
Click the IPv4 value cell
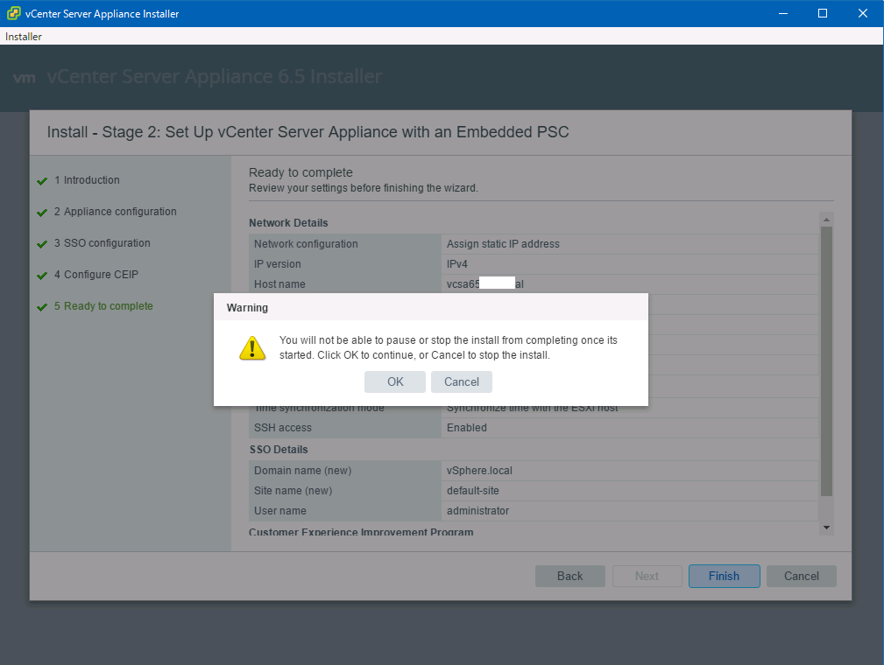[x=630, y=264]
